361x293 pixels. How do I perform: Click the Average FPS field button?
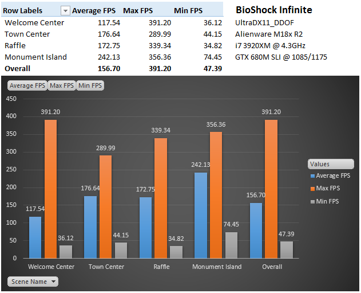point(27,85)
